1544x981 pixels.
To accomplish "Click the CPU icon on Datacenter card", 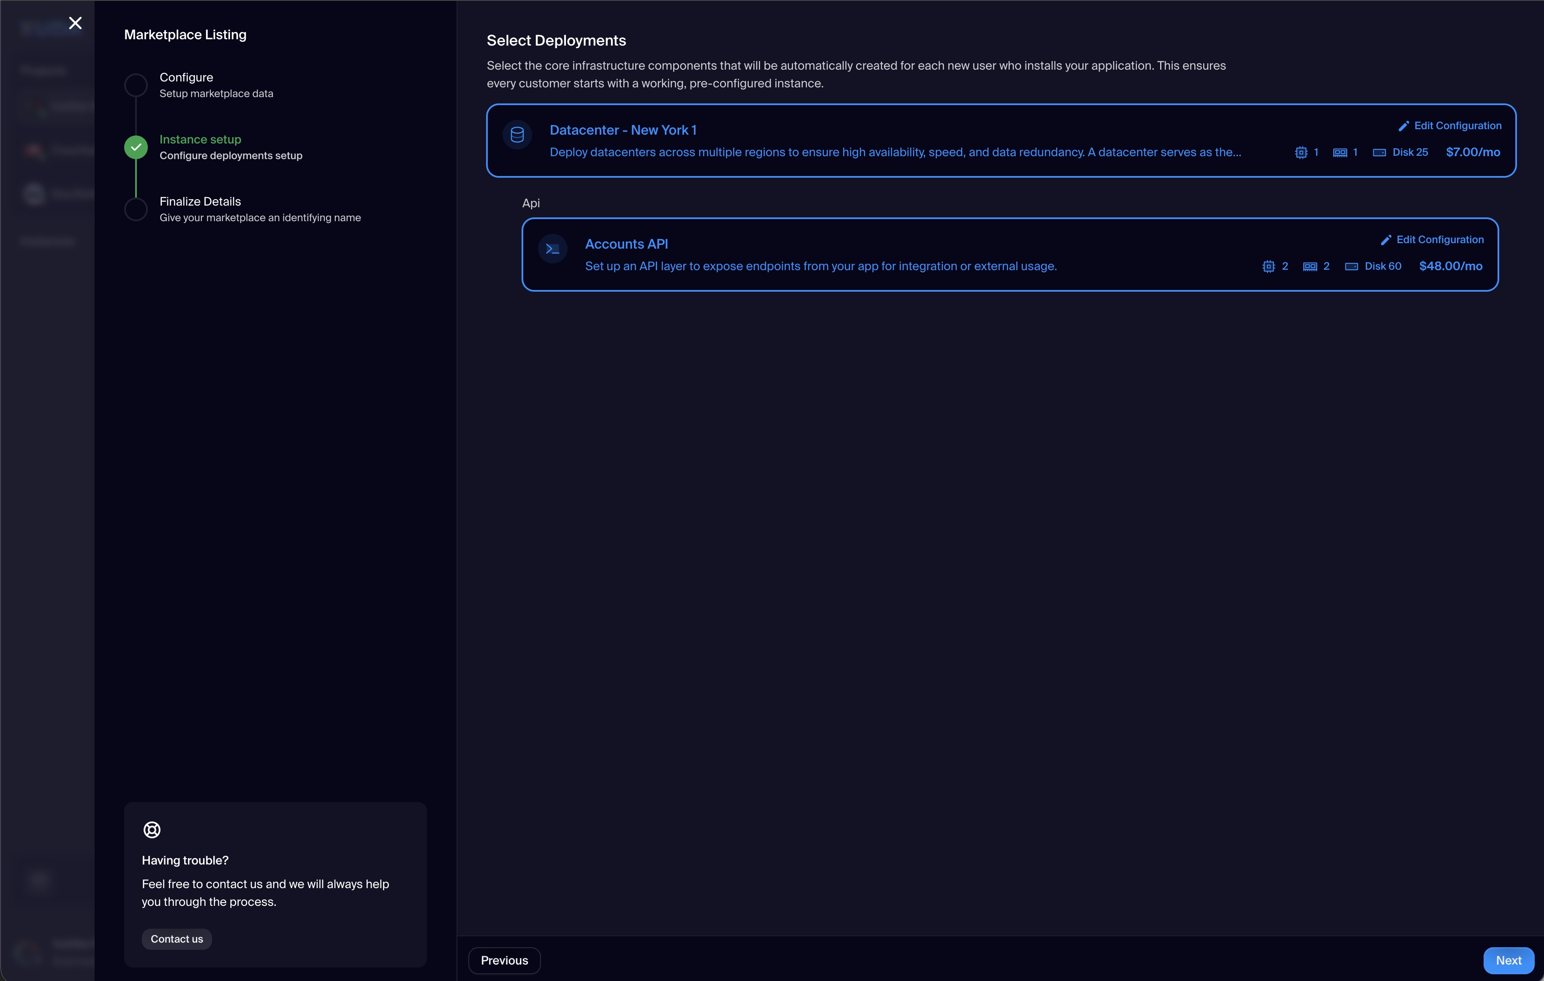I will [x=1300, y=152].
